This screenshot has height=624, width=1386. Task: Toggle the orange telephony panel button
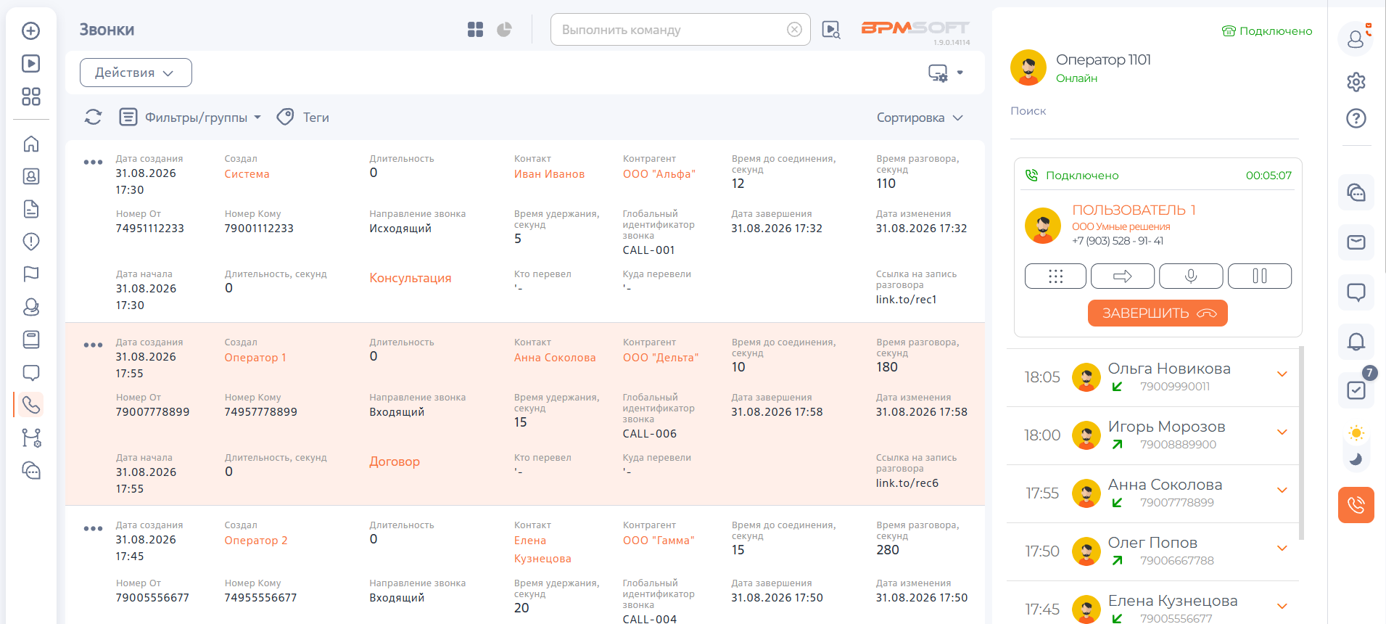pyautogui.click(x=1356, y=505)
